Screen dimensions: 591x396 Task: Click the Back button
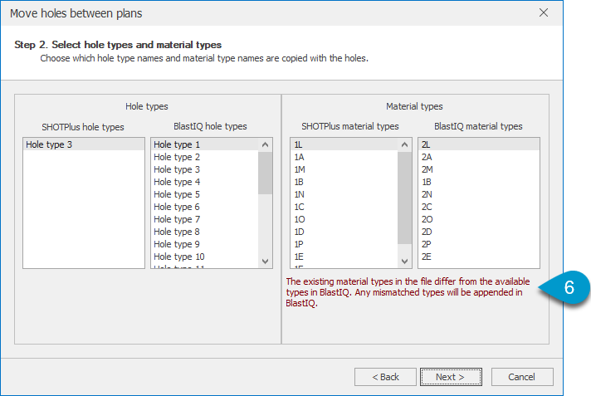385,377
